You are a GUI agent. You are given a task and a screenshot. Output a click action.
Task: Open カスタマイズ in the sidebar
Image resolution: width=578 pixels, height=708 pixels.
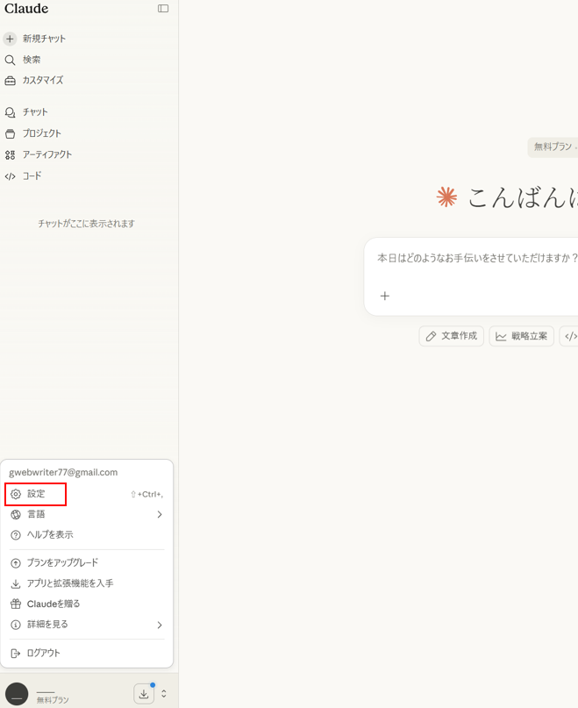pyautogui.click(x=43, y=81)
